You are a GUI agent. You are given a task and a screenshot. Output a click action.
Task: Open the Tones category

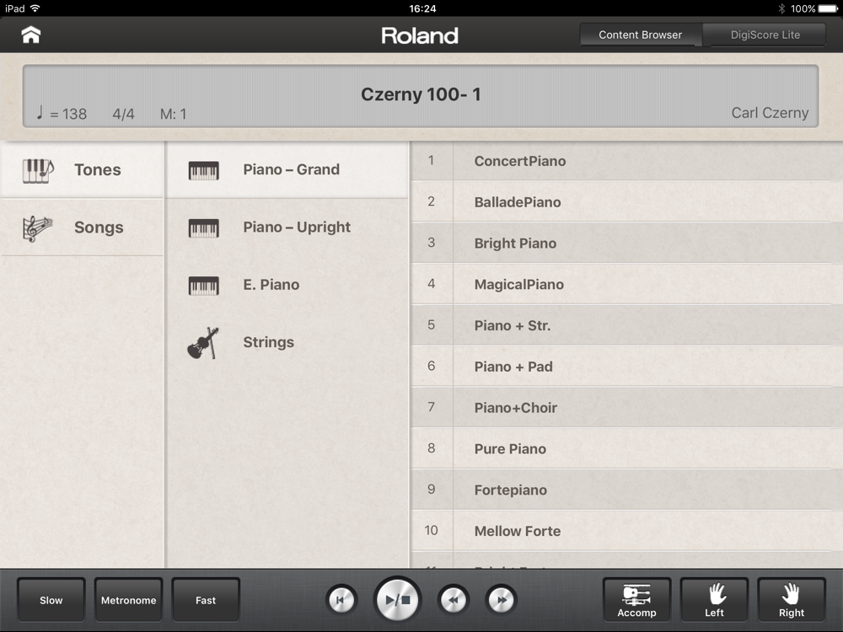[x=82, y=170]
